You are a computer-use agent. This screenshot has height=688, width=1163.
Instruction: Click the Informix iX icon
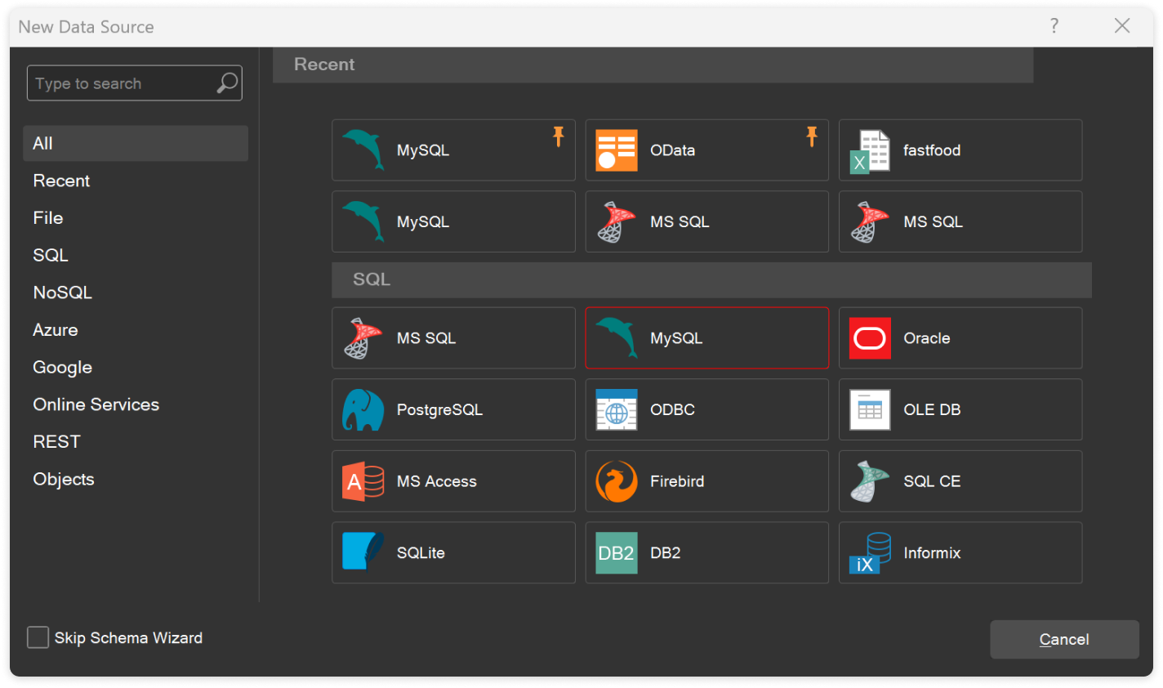[x=870, y=553]
